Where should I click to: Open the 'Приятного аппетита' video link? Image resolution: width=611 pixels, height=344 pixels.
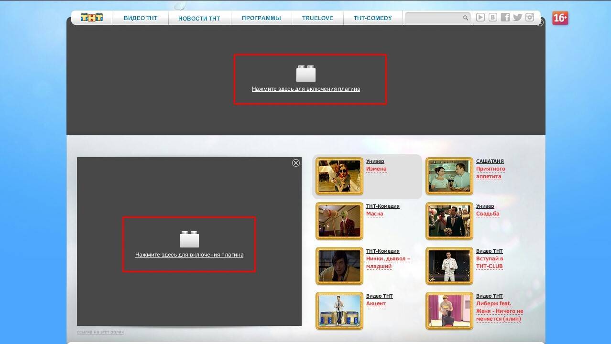(490, 172)
